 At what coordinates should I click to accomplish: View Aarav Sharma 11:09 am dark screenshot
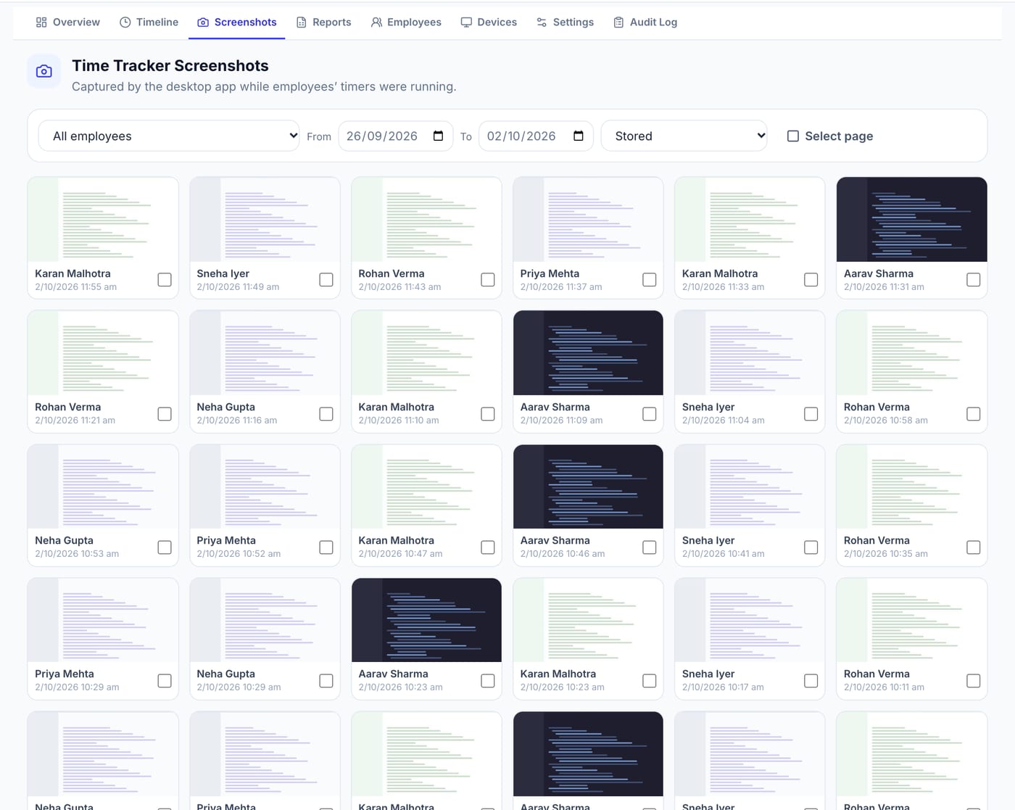pos(588,353)
